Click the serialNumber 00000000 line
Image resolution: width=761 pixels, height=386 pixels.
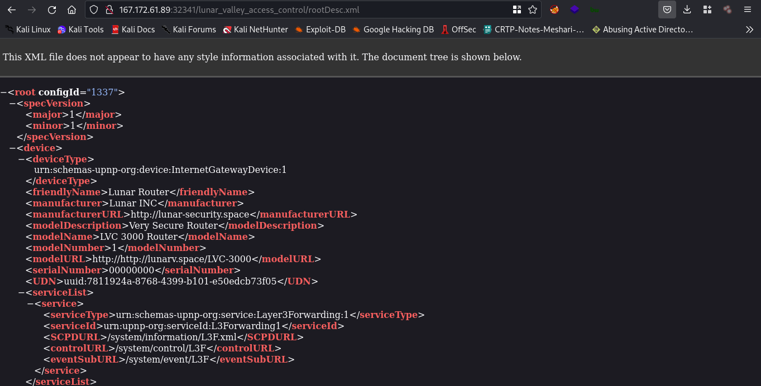[133, 270]
